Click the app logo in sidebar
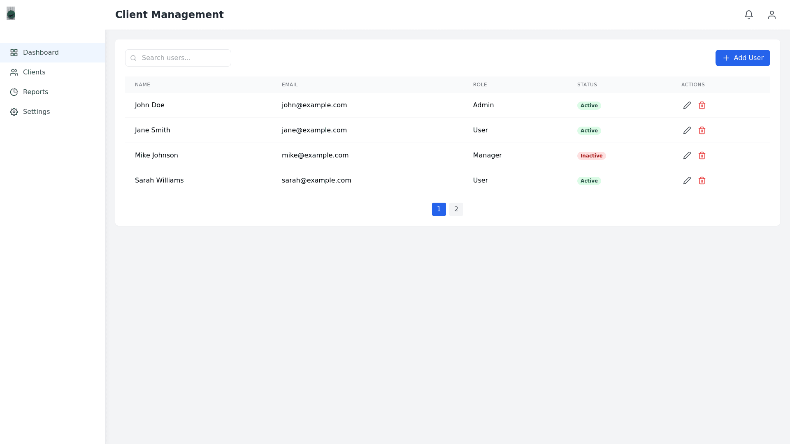This screenshot has height=444, width=790. click(11, 13)
